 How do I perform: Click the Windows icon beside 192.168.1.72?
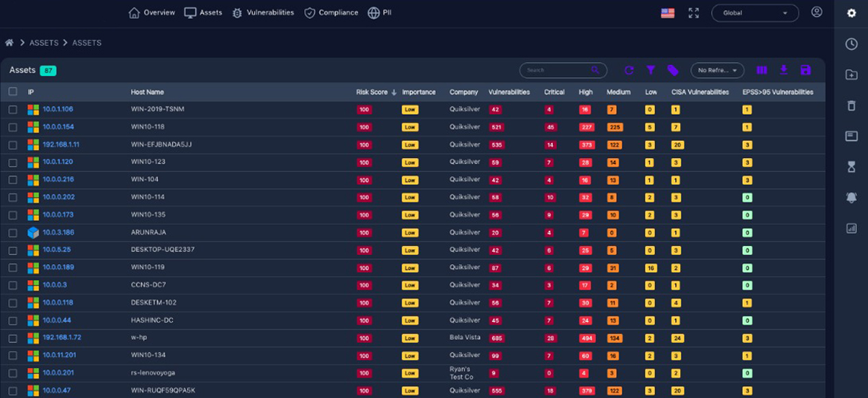click(x=33, y=338)
